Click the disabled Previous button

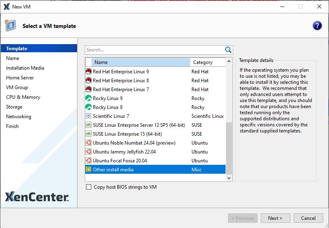click(243, 218)
